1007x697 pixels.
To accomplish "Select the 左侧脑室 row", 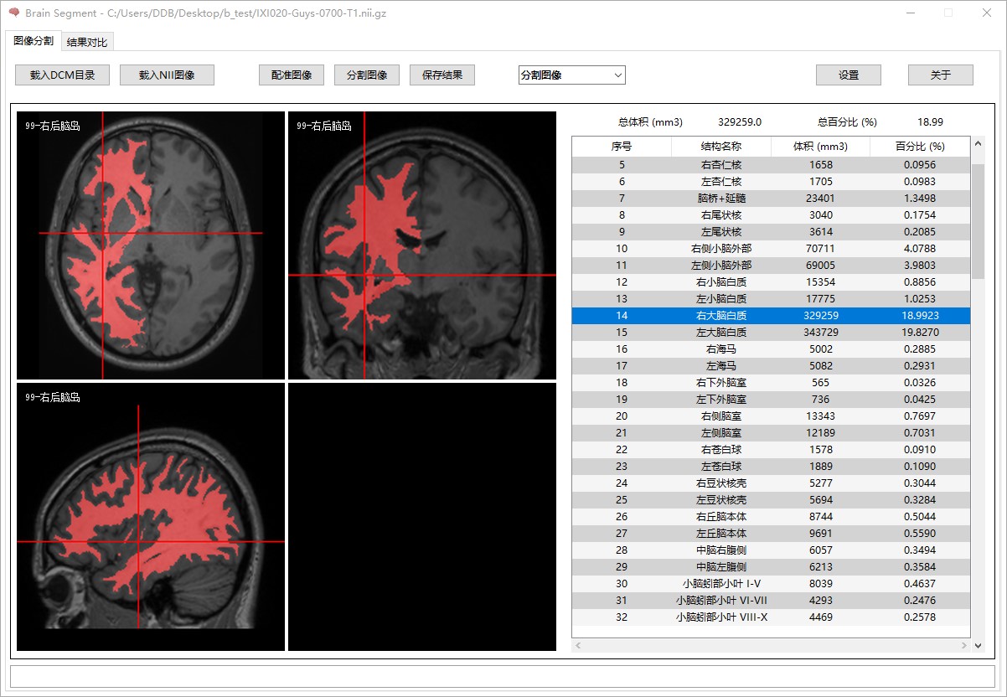I will (x=771, y=433).
